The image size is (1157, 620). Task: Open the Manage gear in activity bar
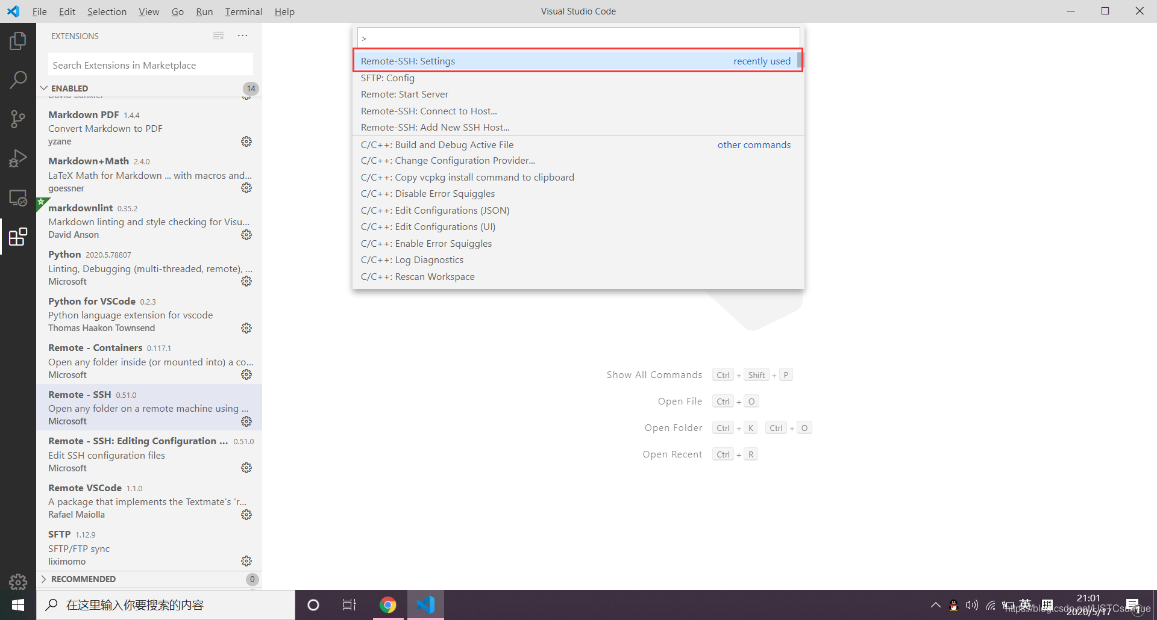[18, 581]
